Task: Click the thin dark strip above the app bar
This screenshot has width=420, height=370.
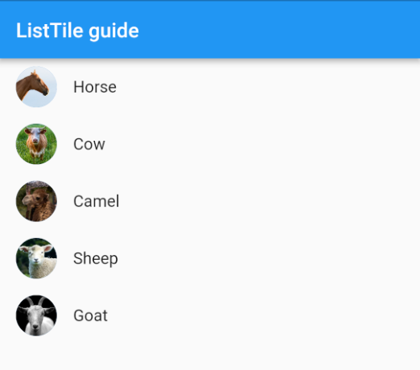Action: point(210,1)
